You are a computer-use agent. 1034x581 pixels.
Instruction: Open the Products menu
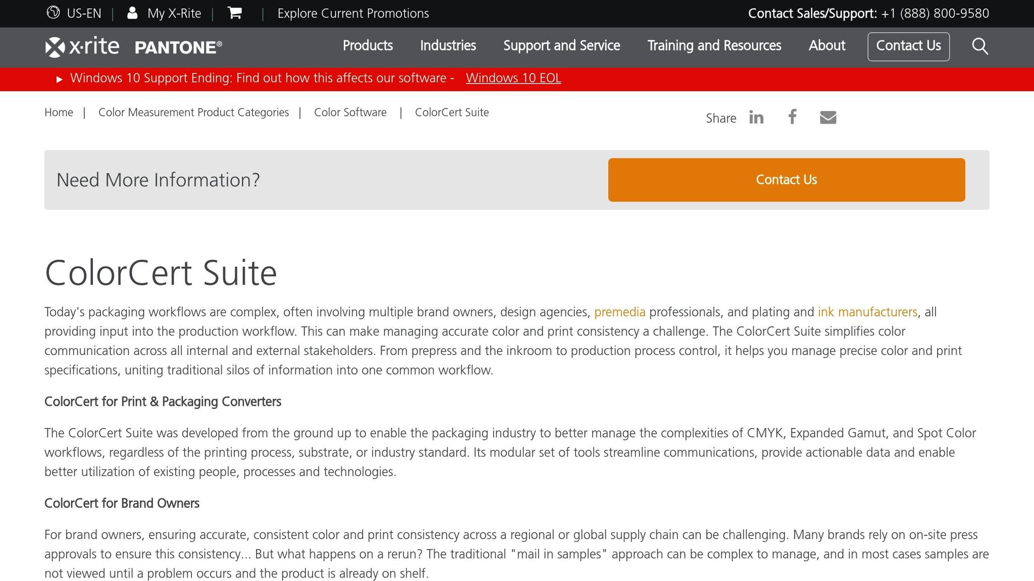[x=368, y=45]
